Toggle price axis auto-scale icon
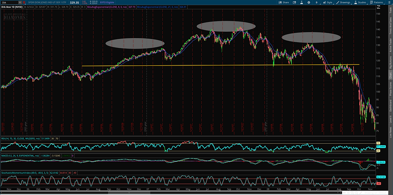This screenshot has width=393, height=195. [379, 7]
